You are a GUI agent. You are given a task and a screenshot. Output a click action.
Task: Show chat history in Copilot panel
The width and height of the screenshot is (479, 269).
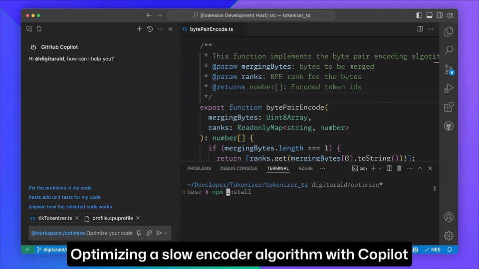[x=150, y=29]
